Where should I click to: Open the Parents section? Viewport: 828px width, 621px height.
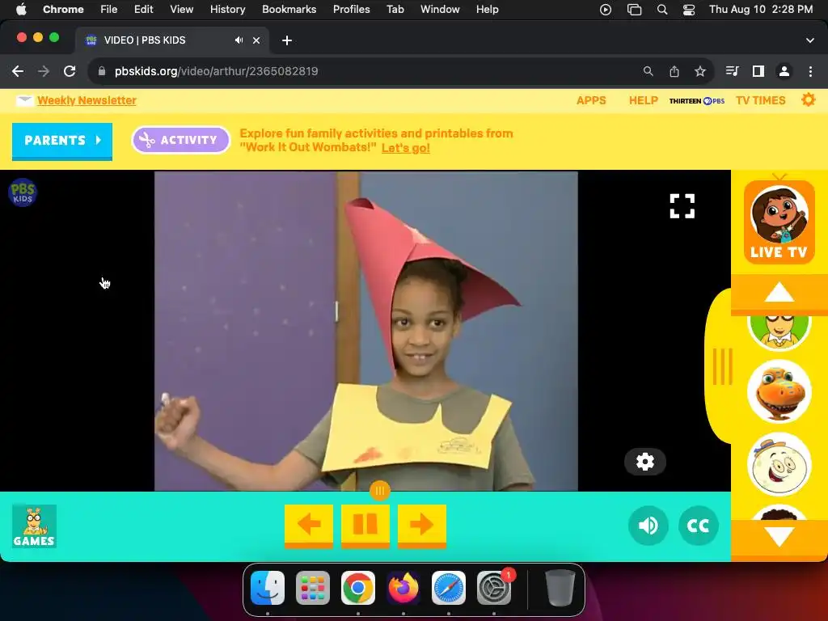click(x=62, y=141)
